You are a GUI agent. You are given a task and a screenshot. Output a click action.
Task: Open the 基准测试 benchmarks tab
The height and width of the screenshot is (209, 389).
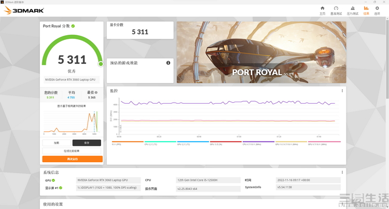tap(336, 11)
